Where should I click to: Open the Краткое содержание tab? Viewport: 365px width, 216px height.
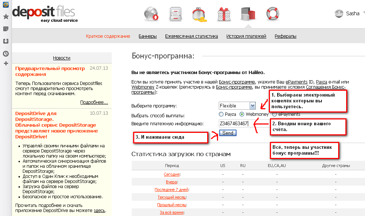pyautogui.click(x=108, y=36)
